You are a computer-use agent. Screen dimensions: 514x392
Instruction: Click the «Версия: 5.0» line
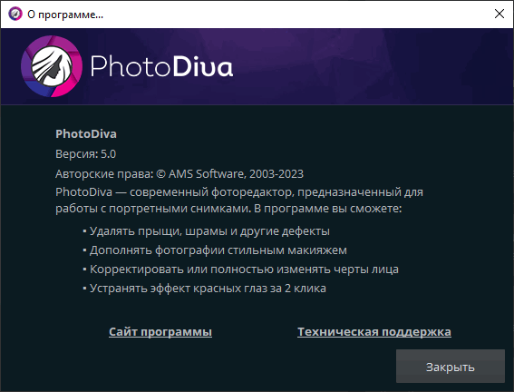[x=85, y=154]
